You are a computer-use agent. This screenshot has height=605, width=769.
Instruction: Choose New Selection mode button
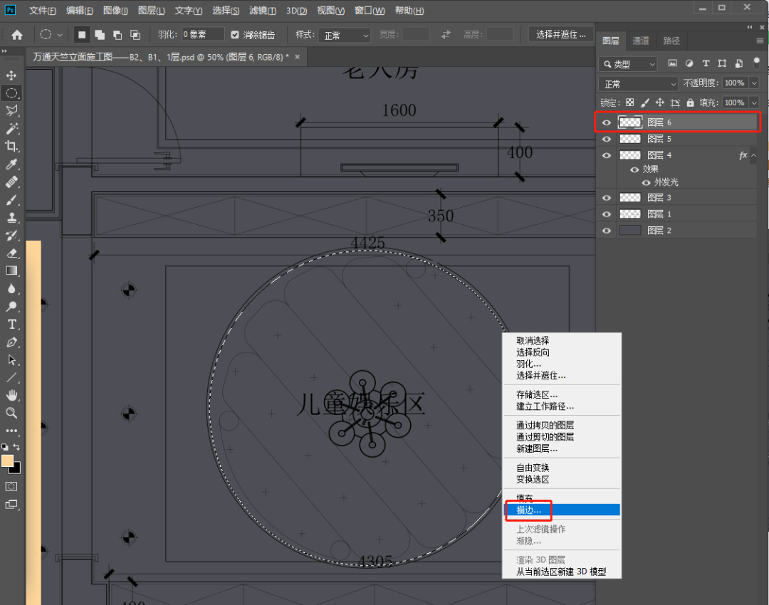click(82, 35)
